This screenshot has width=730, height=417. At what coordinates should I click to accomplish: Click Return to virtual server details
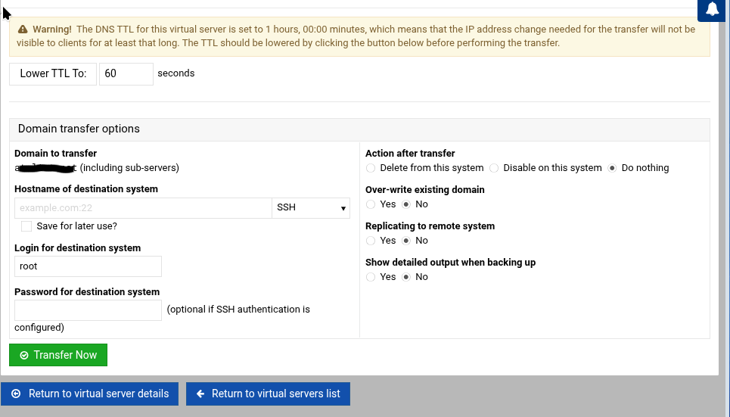(90, 394)
